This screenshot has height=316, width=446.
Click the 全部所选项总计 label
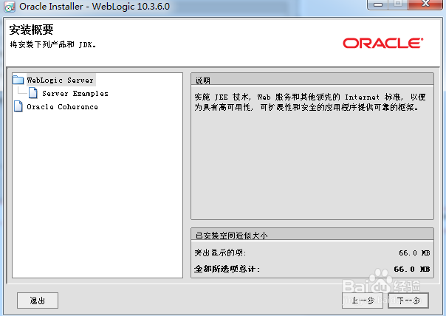227,269
